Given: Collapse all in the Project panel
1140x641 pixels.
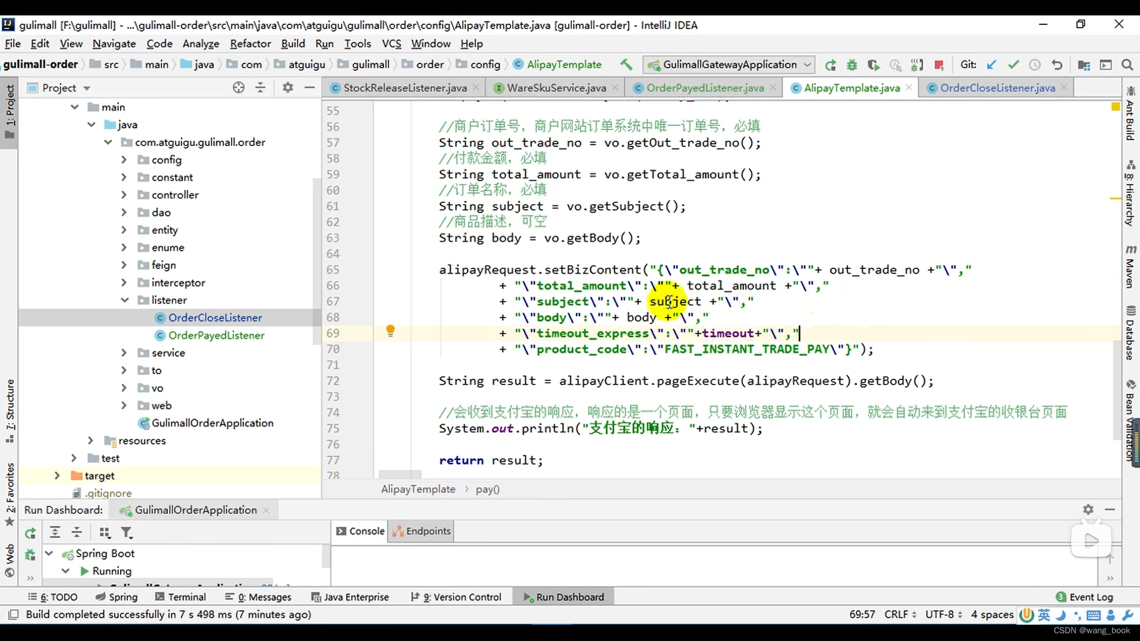Looking at the screenshot, I should [x=260, y=87].
